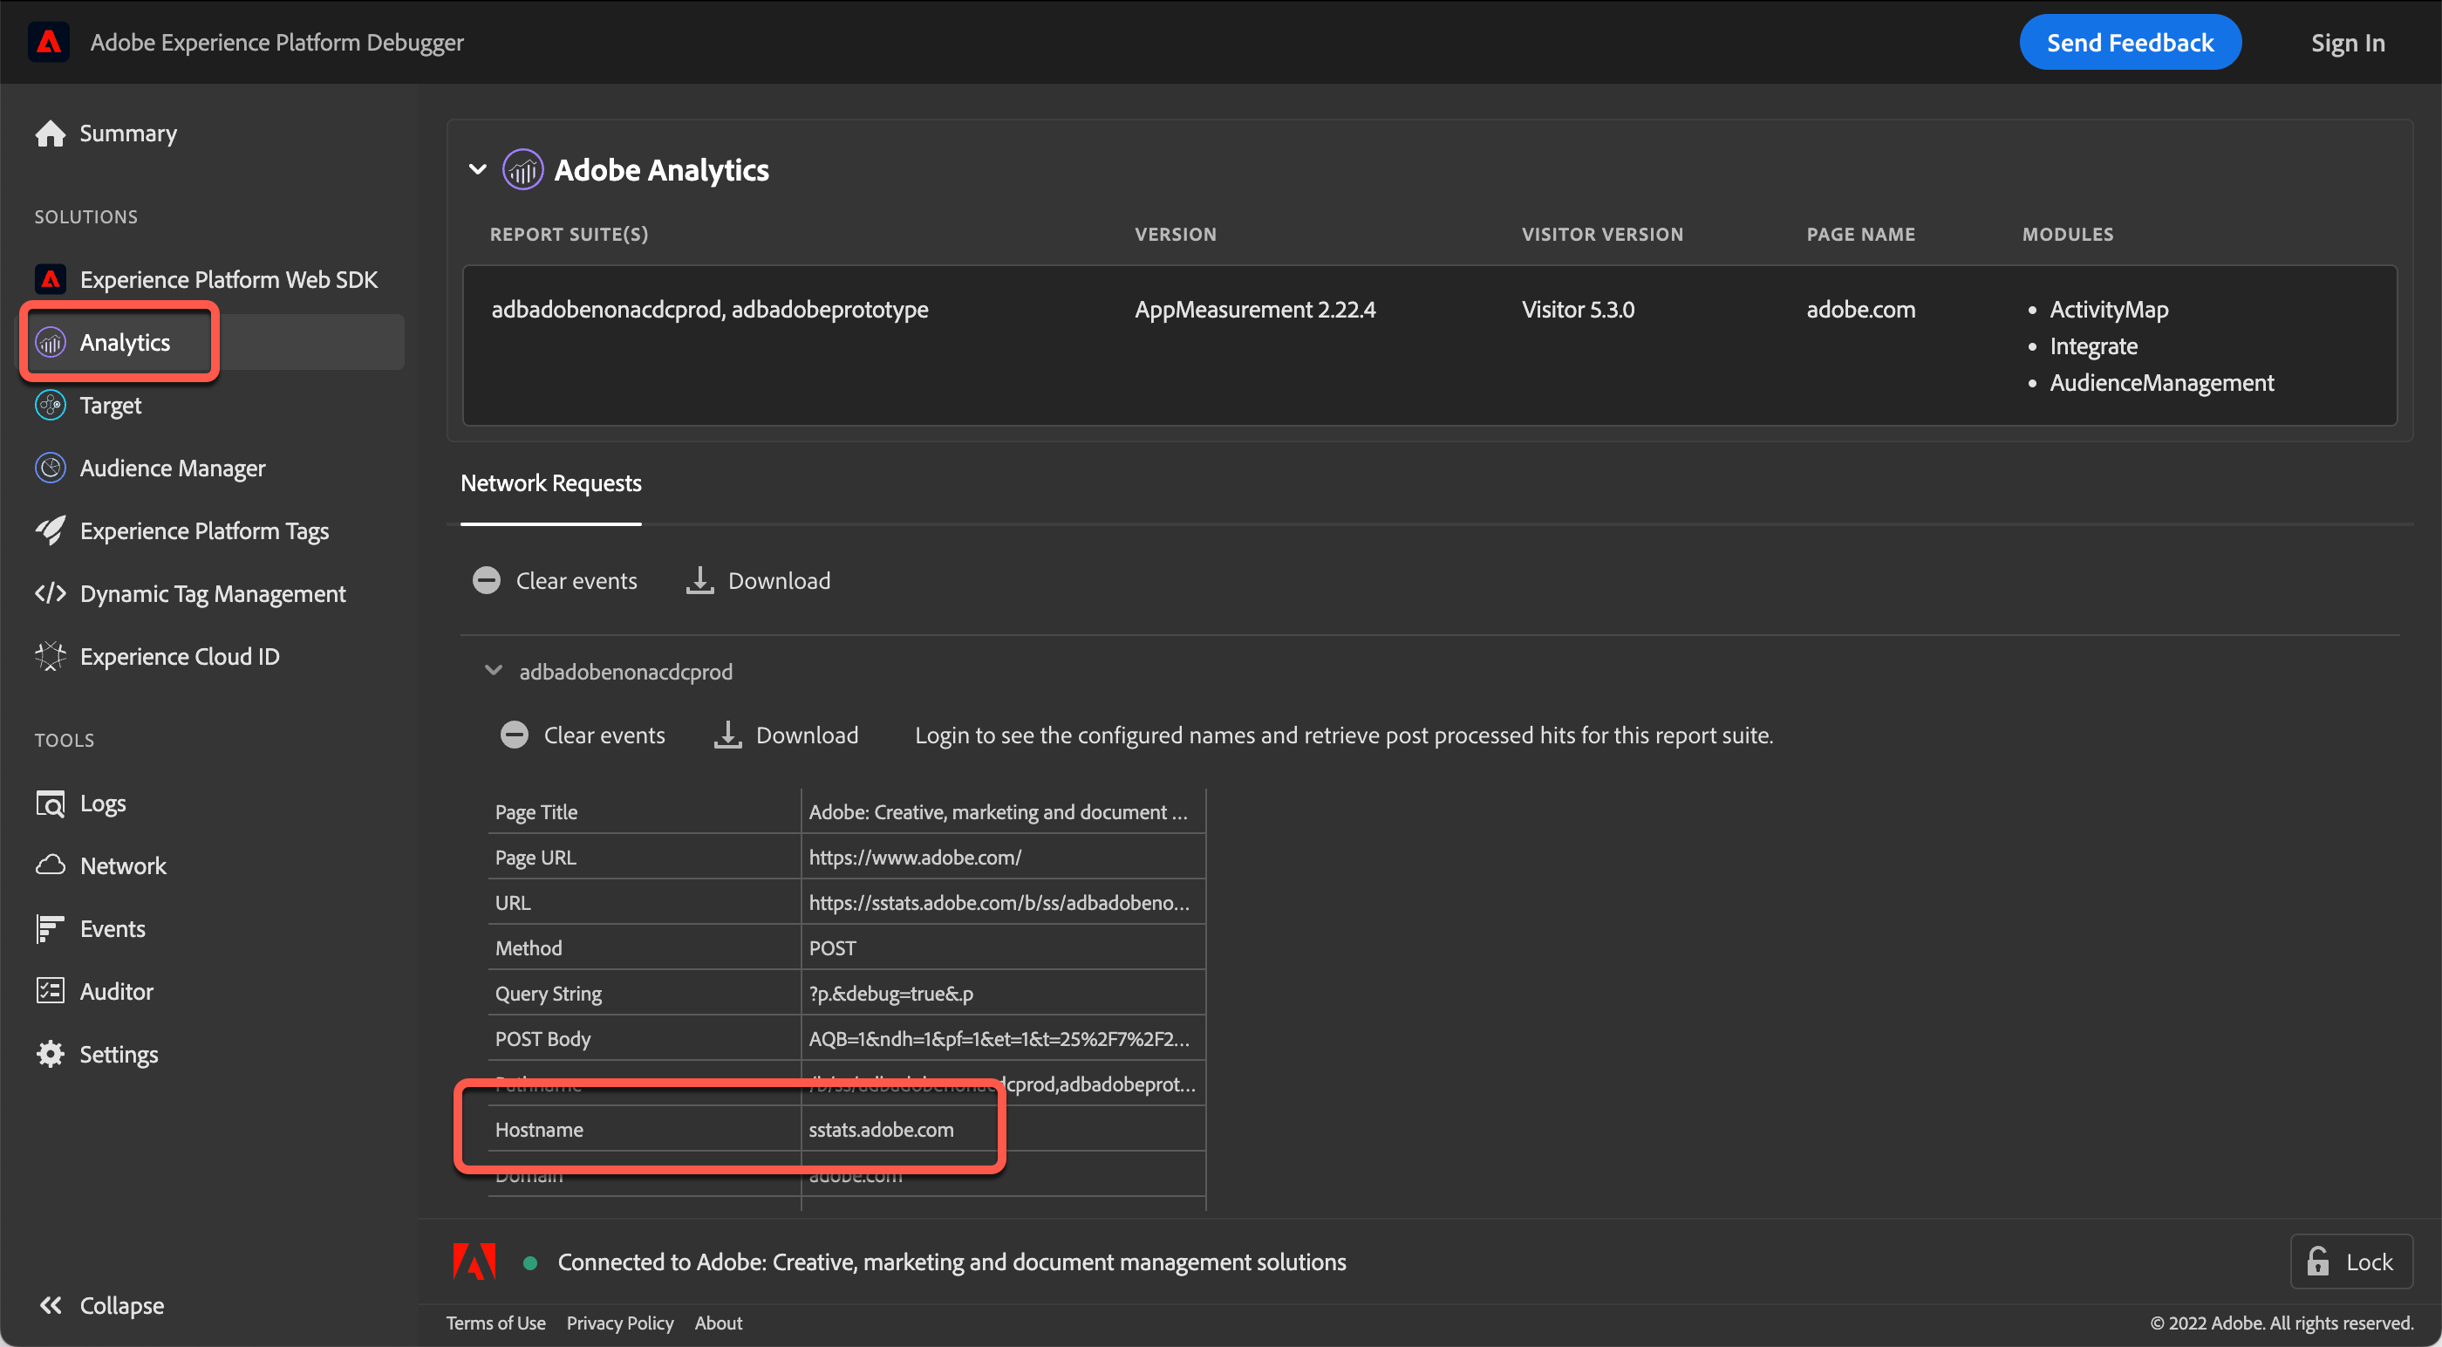
Task: Open Dynamic Tag Management code icon
Action: coord(51,594)
